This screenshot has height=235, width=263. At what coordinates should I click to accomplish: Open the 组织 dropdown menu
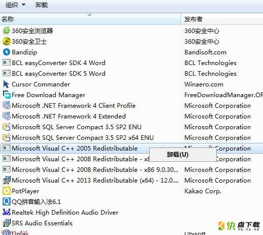click(15, 5)
